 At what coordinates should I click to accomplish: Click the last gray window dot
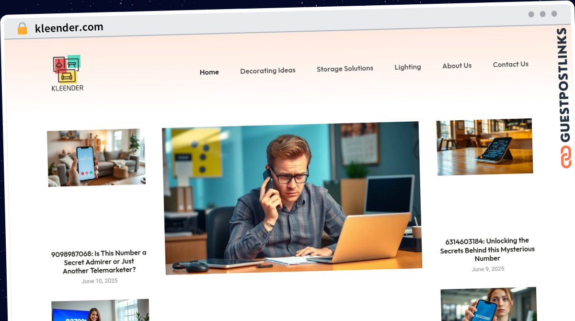(x=554, y=14)
